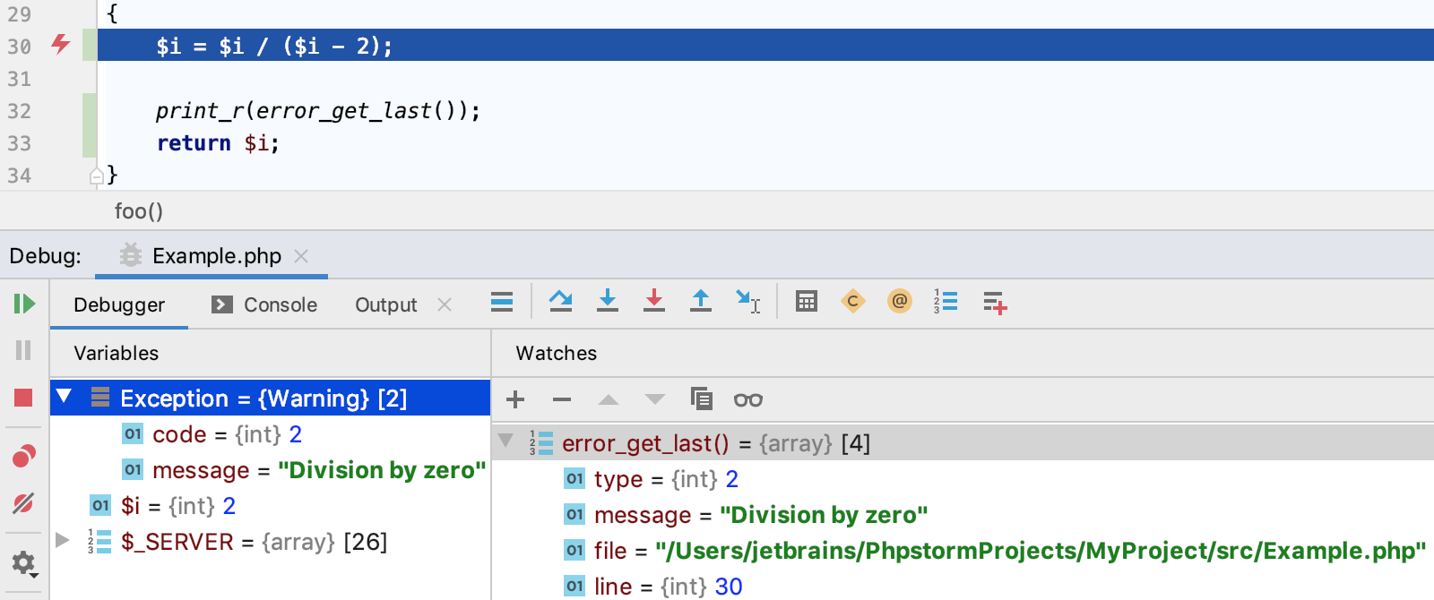
Task: Click Step Into icon
Action: pyautogui.click(x=608, y=301)
